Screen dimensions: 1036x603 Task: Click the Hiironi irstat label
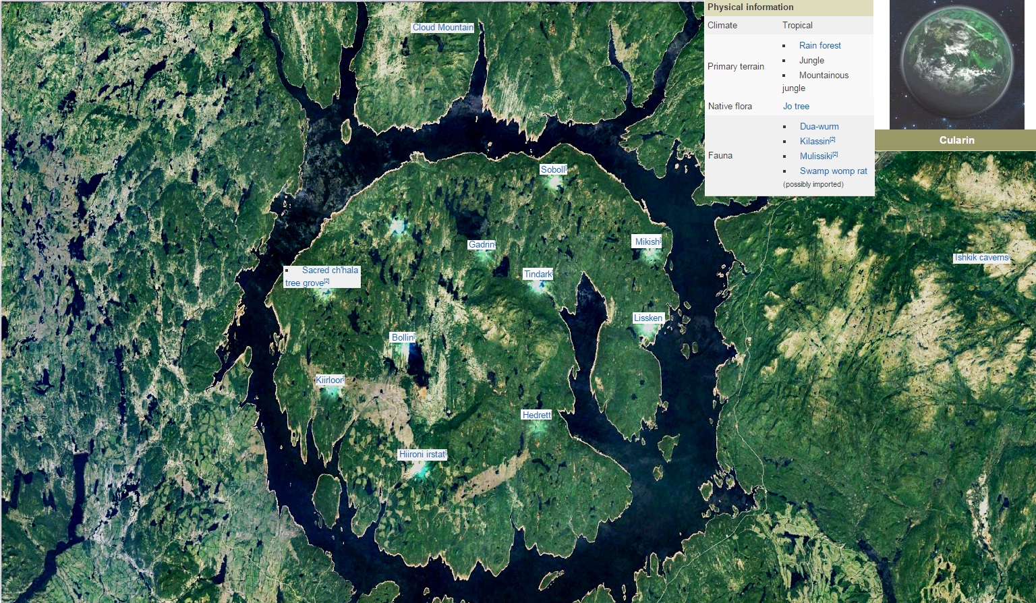click(422, 455)
